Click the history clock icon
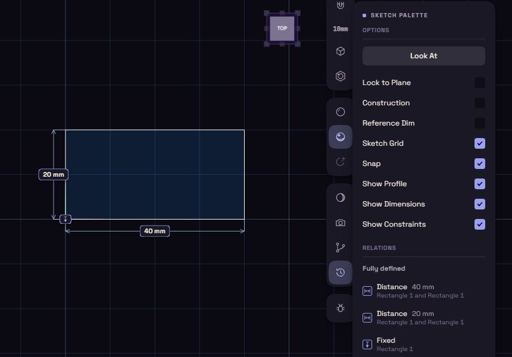 (x=341, y=272)
